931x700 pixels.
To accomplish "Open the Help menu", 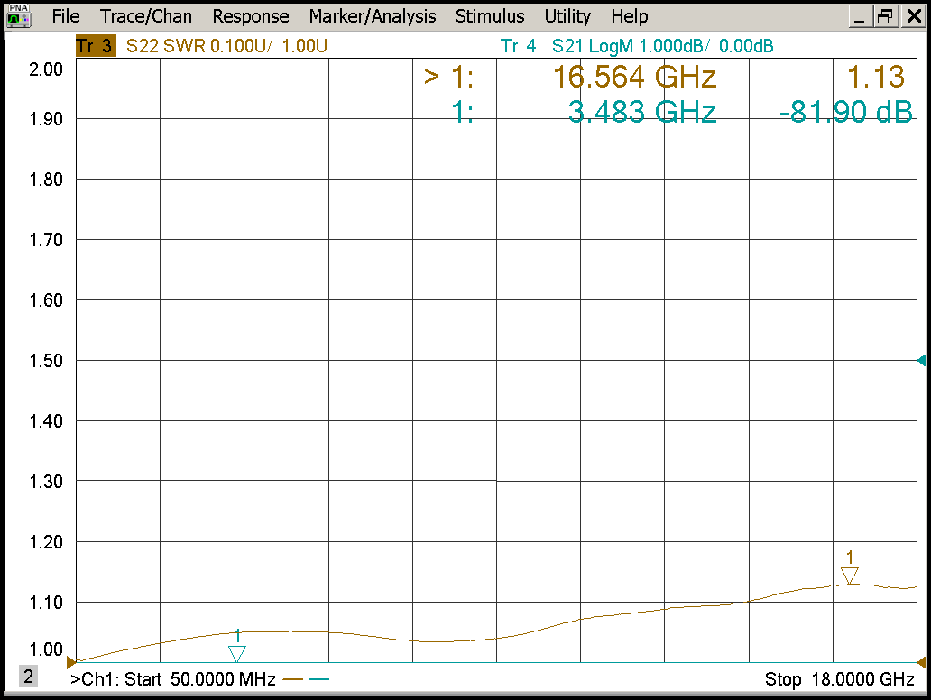I will (629, 16).
